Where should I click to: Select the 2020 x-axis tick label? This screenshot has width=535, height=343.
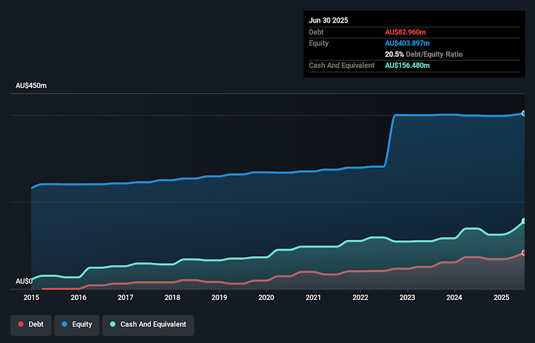coord(266,297)
